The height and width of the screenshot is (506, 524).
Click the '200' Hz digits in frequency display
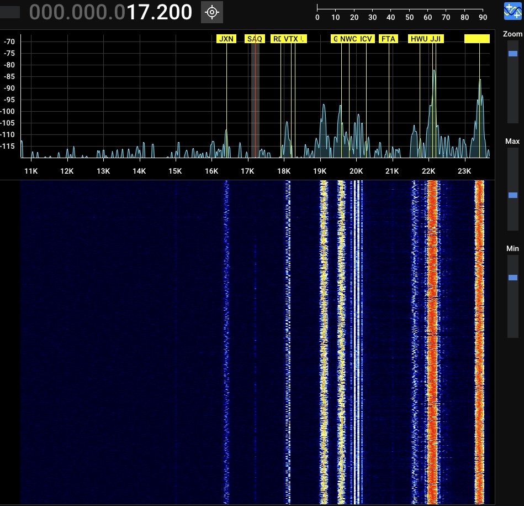[x=172, y=12]
